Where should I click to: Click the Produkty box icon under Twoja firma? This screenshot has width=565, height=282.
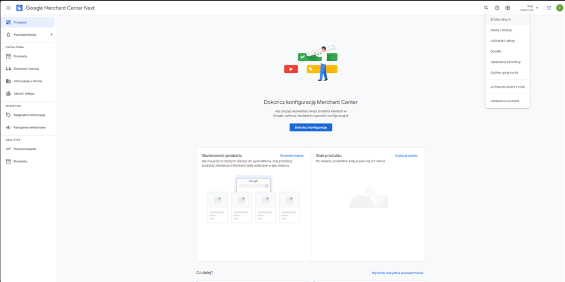click(x=8, y=56)
